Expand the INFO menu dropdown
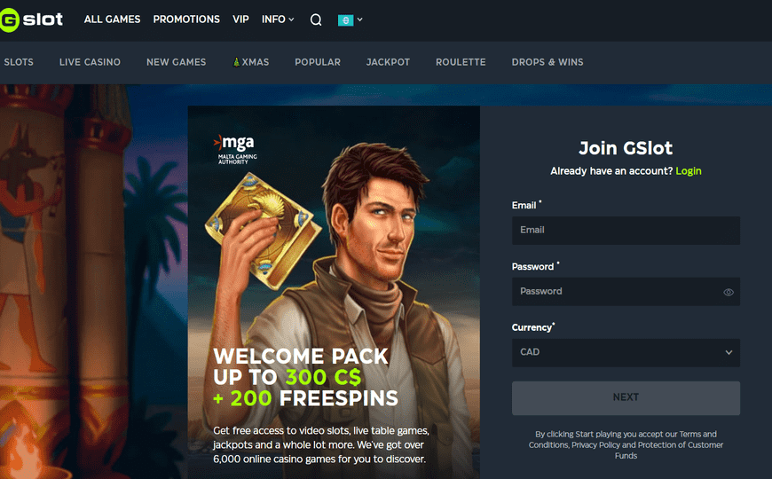This screenshot has height=479, width=772. [x=278, y=20]
